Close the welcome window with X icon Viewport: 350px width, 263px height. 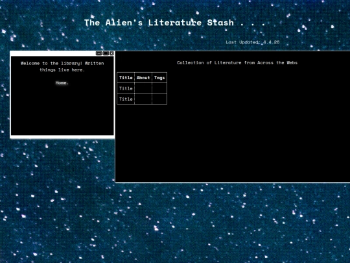[111, 53]
